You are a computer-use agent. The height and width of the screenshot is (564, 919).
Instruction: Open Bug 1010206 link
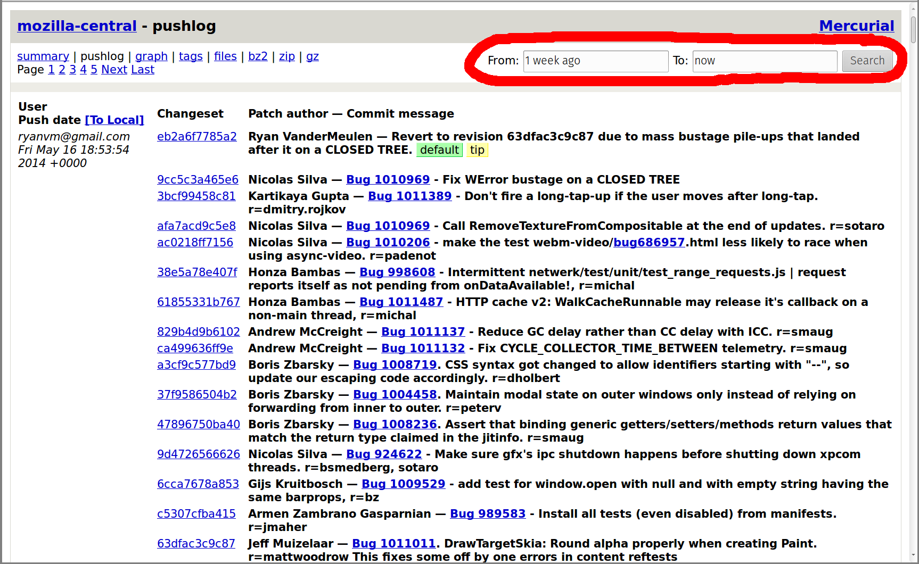pyautogui.click(x=388, y=243)
